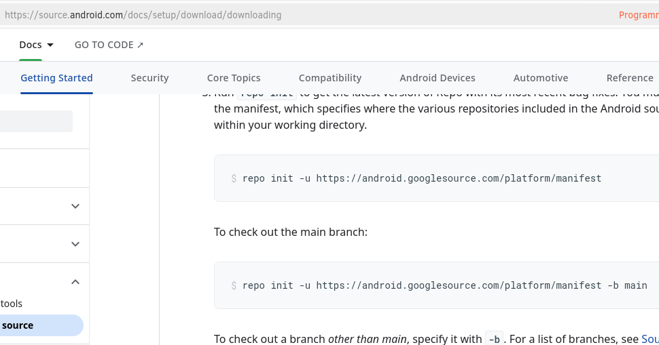This screenshot has width=659, height=345.
Task: Click the 'other than main' italic text
Action: pyautogui.click(x=368, y=339)
